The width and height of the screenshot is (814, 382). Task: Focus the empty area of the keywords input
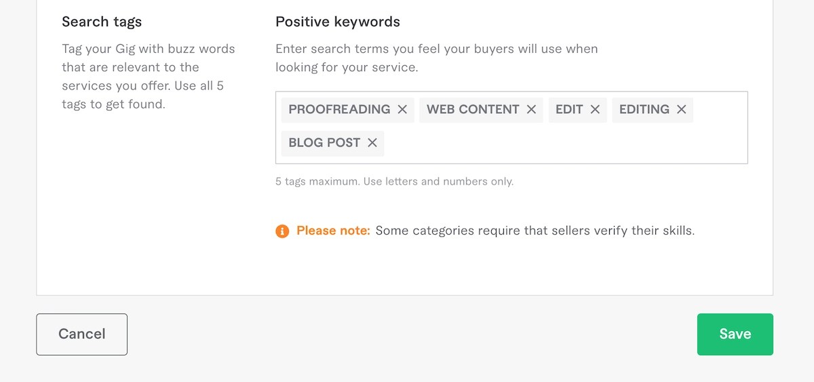563,143
